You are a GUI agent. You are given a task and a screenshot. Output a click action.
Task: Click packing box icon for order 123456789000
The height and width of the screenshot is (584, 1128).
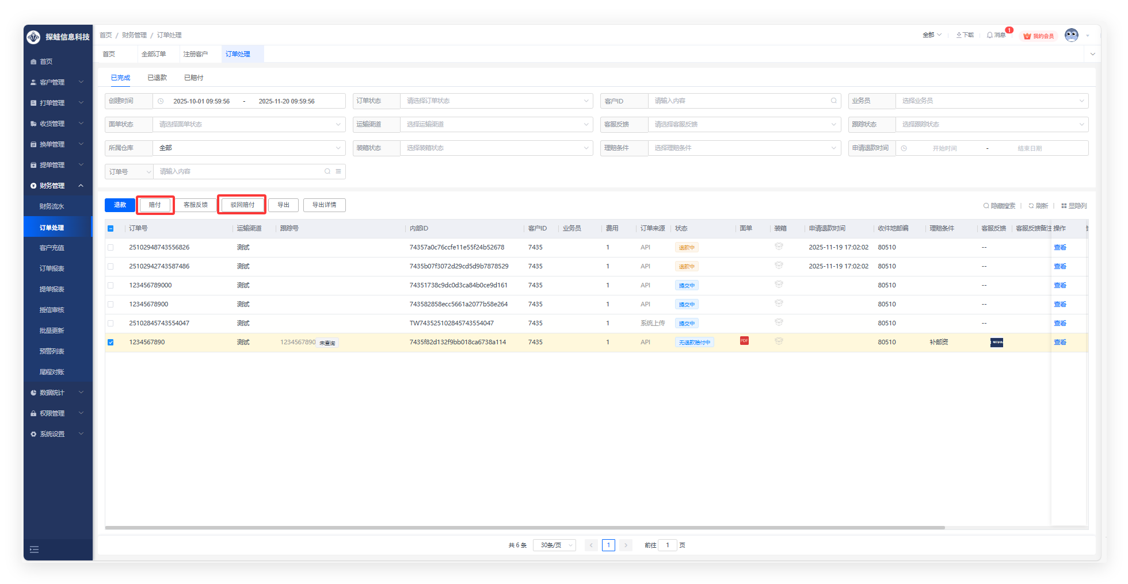pos(779,285)
